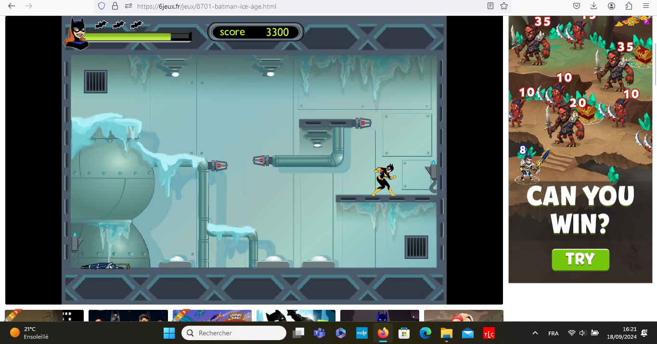
Task: Open the Pocket save icon
Action: click(576, 6)
